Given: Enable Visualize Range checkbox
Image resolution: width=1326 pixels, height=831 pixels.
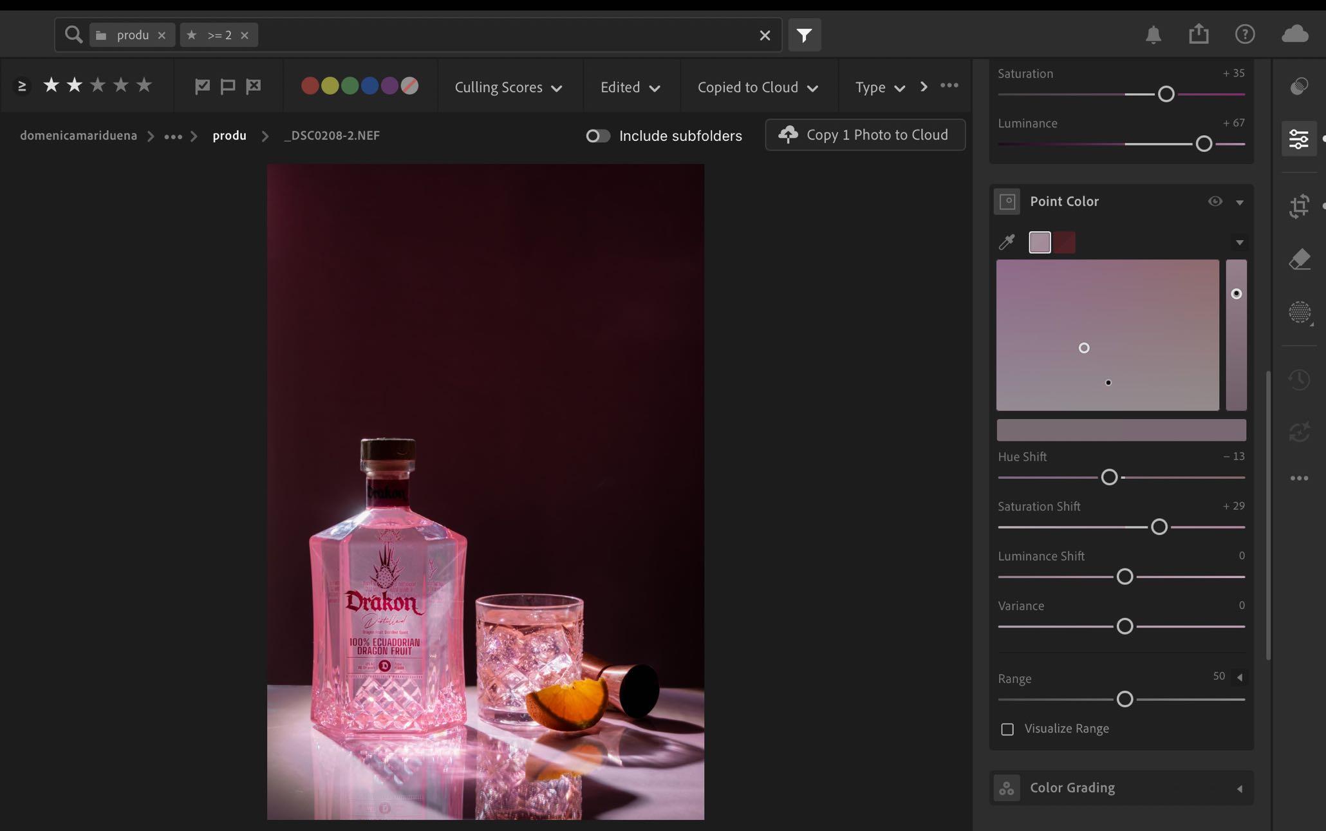Looking at the screenshot, I should click(x=1007, y=729).
